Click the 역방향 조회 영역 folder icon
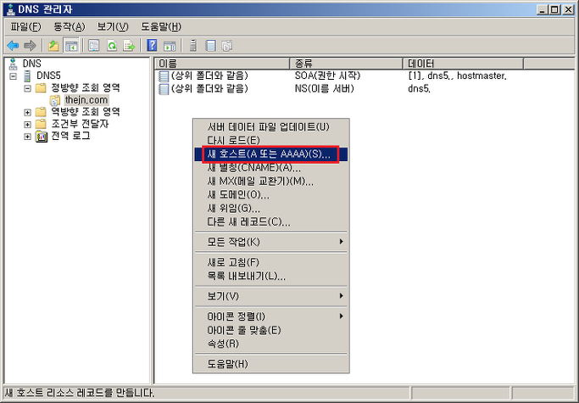 41,112
